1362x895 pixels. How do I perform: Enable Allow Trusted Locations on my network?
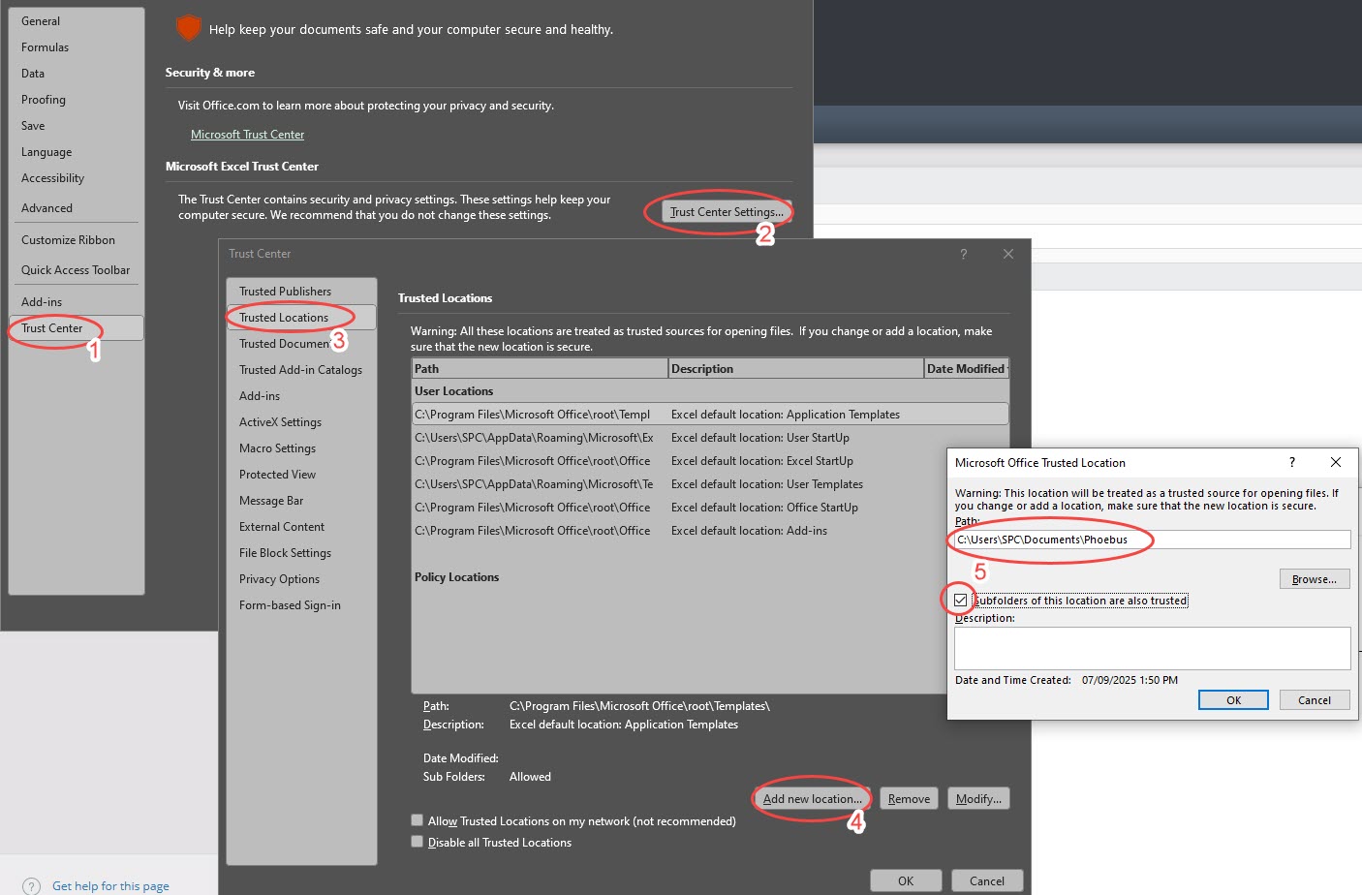click(x=418, y=820)
